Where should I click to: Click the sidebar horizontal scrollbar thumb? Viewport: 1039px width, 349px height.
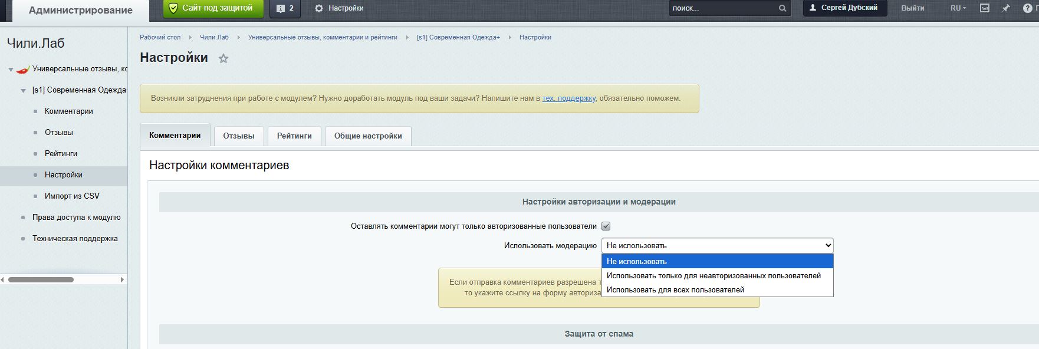point(40,279)
